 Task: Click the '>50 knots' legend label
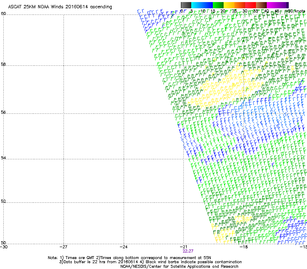pos(295,11)
